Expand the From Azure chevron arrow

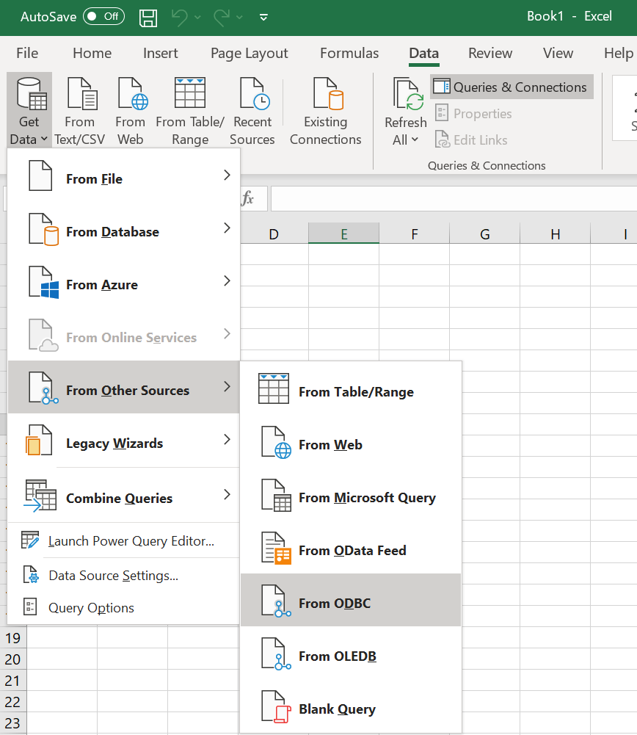point(227,280)
